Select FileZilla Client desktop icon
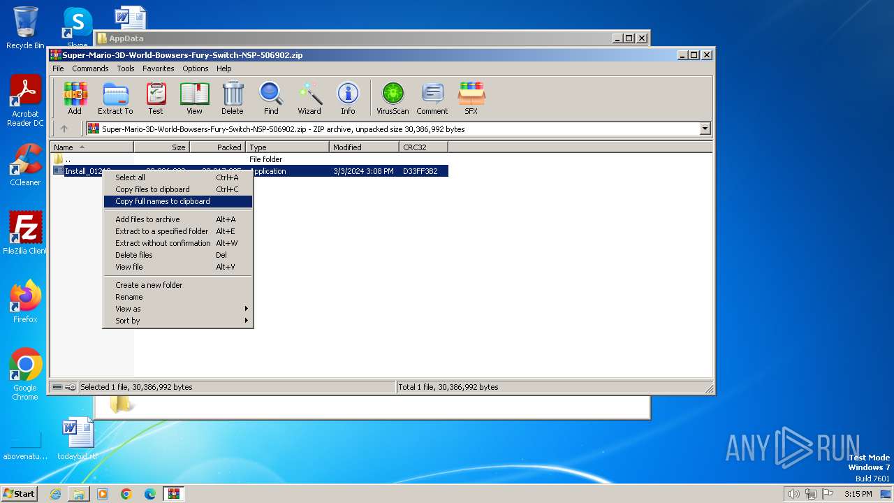Screen dimensions: 894x503 [x=25, y=233]
